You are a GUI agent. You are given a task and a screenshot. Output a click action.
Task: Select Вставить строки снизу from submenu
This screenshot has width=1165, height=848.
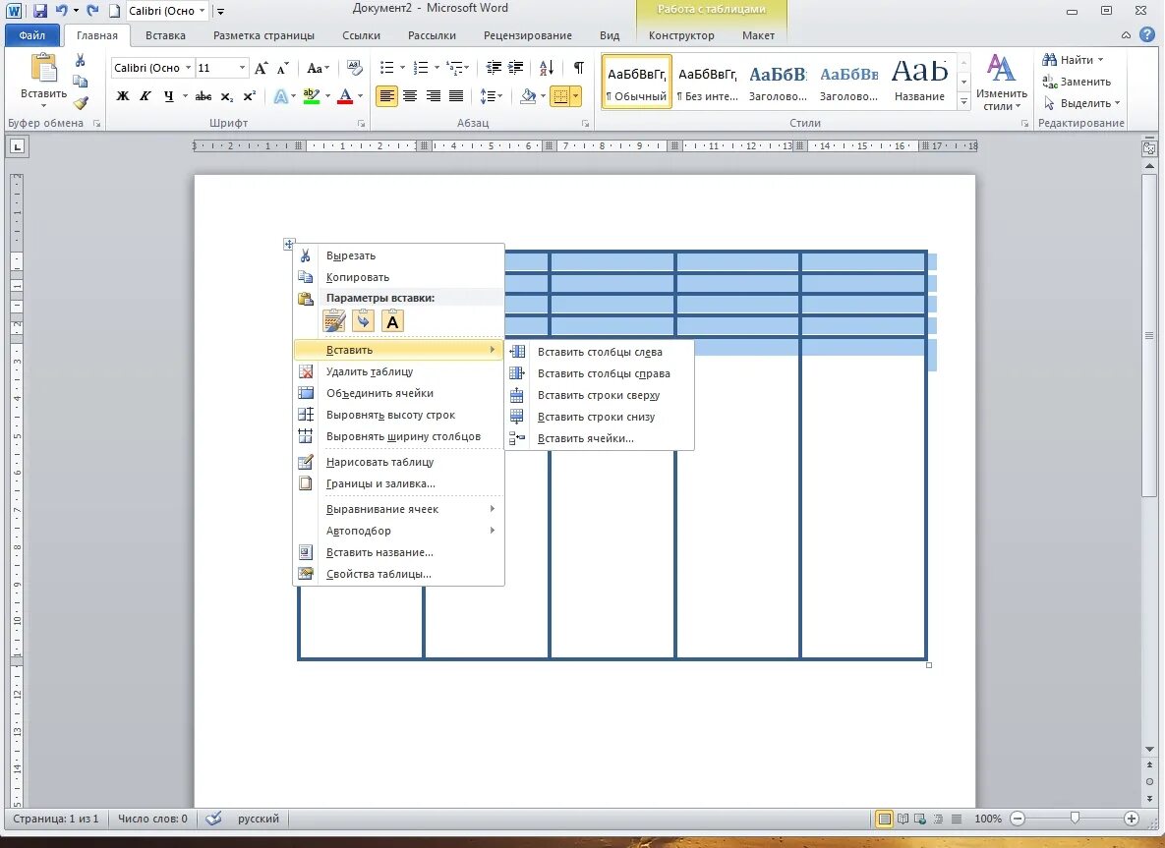click(600, 417)
